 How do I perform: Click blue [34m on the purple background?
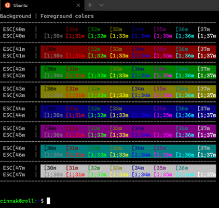[x=138, y=128]
